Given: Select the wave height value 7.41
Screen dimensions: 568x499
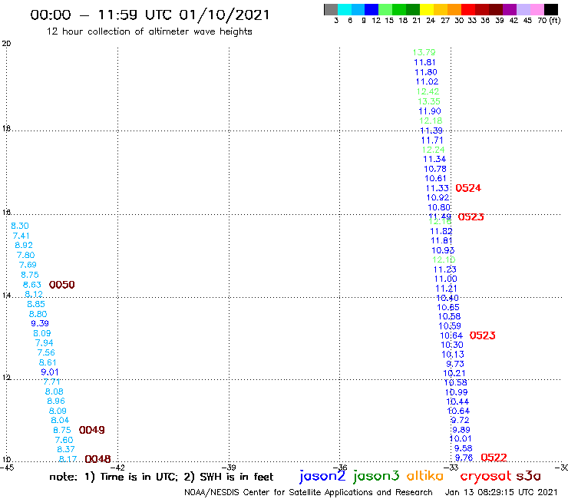Looking at the screenshot, I should point(21,236).
